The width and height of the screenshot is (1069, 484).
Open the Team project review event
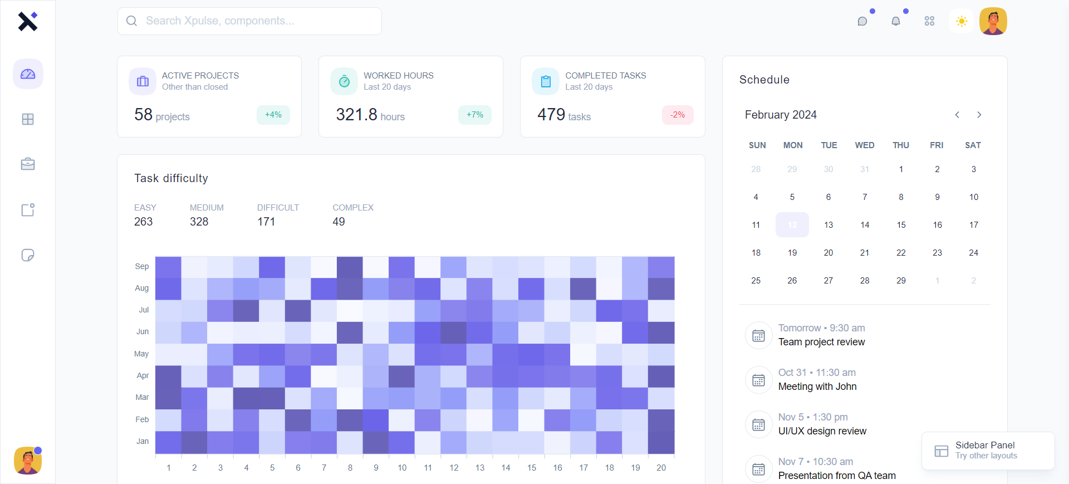click(821, 342)
